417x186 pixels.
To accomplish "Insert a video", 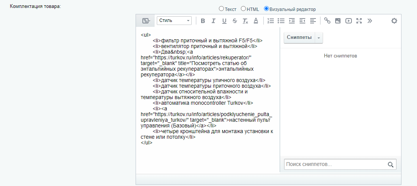I will [x=348, y=21].
